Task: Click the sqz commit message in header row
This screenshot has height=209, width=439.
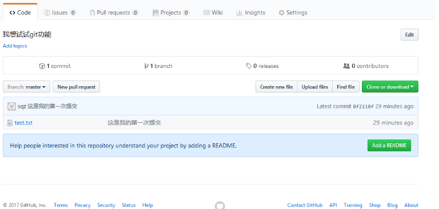Action: tap(53, 106)
